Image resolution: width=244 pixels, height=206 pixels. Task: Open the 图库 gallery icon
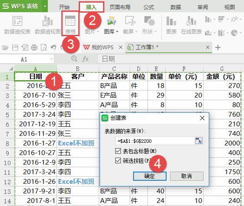point(111,21)
